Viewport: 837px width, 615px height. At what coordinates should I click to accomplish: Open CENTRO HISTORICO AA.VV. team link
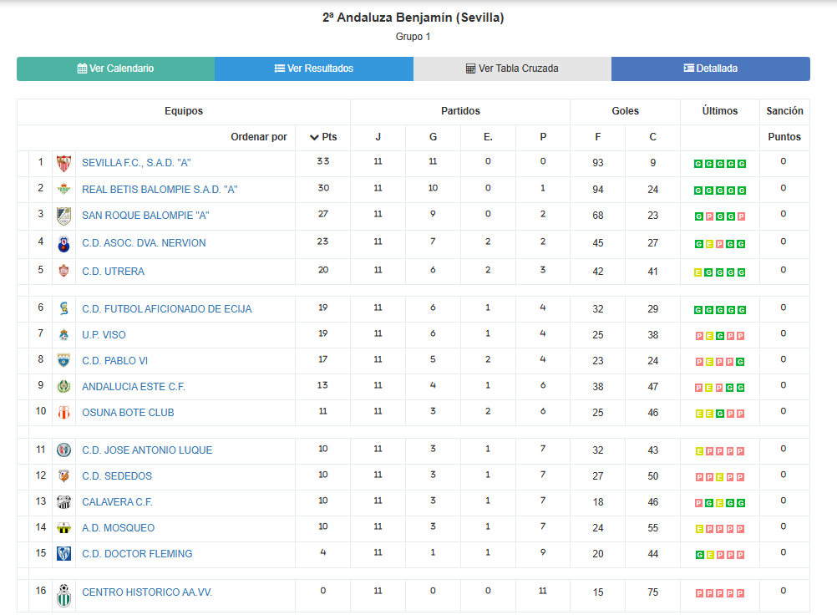click(147, 592)
